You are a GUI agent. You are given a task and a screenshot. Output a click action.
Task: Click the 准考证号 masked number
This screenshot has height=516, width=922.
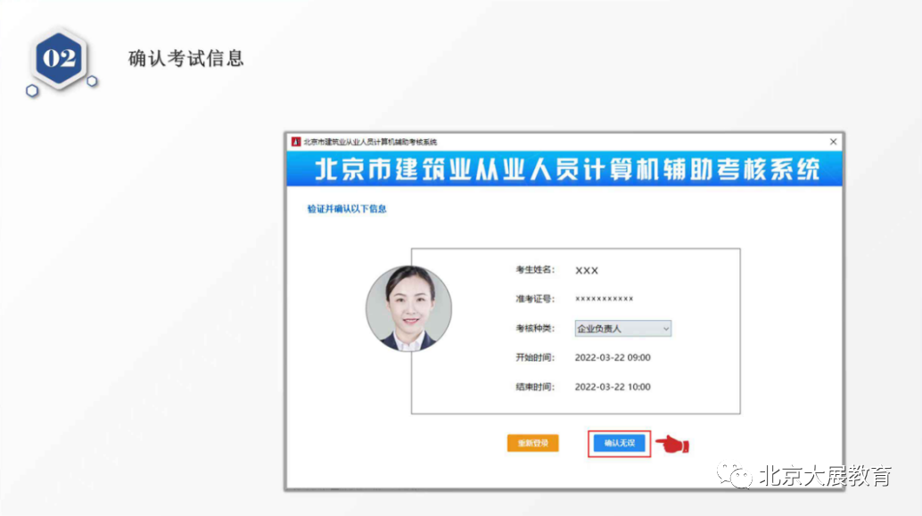604,299
